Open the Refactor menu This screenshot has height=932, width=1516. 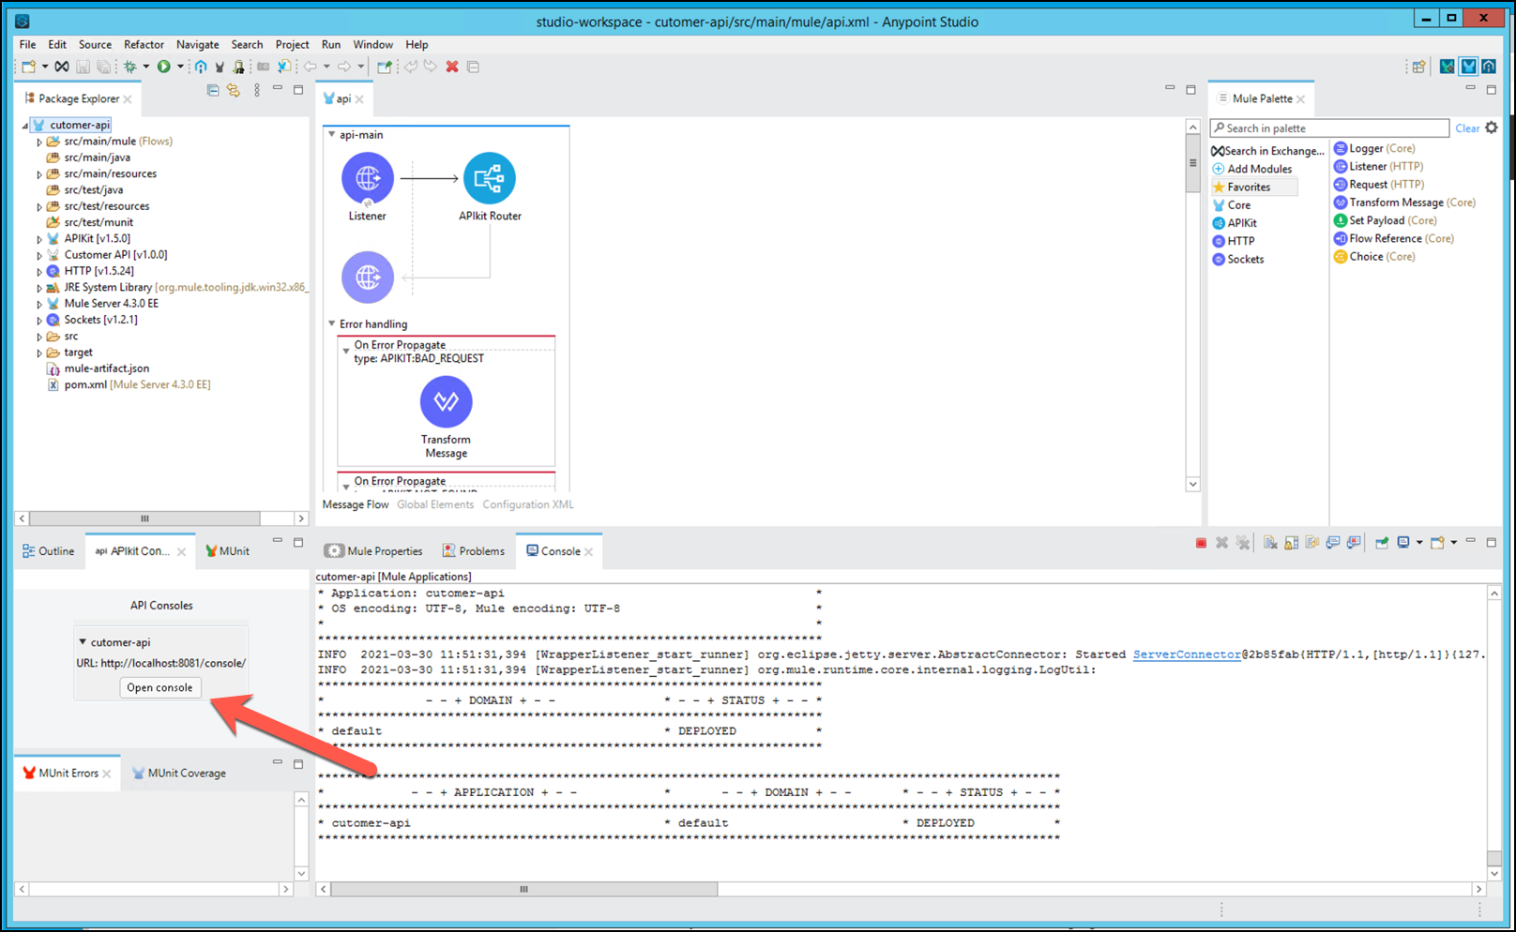[144, 44]
